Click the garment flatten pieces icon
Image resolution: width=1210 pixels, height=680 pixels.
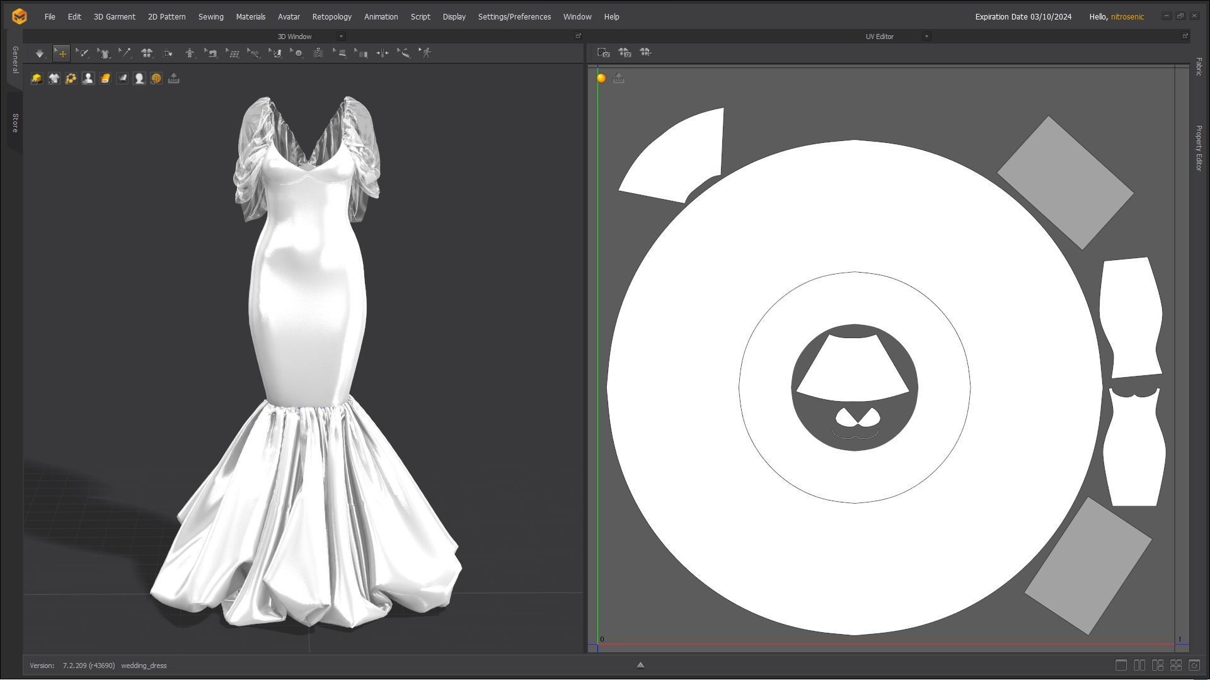tap(147, 54)
